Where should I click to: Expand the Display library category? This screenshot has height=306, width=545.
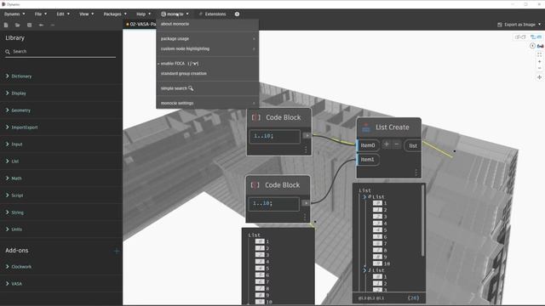click(x=8, y=93)
